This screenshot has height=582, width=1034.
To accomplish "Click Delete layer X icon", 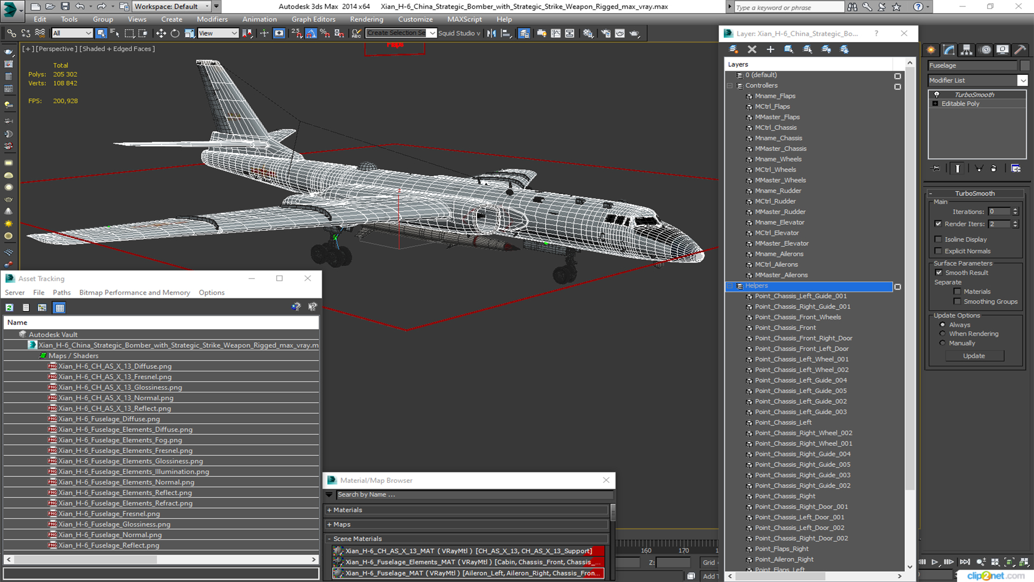I will [752, 49].
